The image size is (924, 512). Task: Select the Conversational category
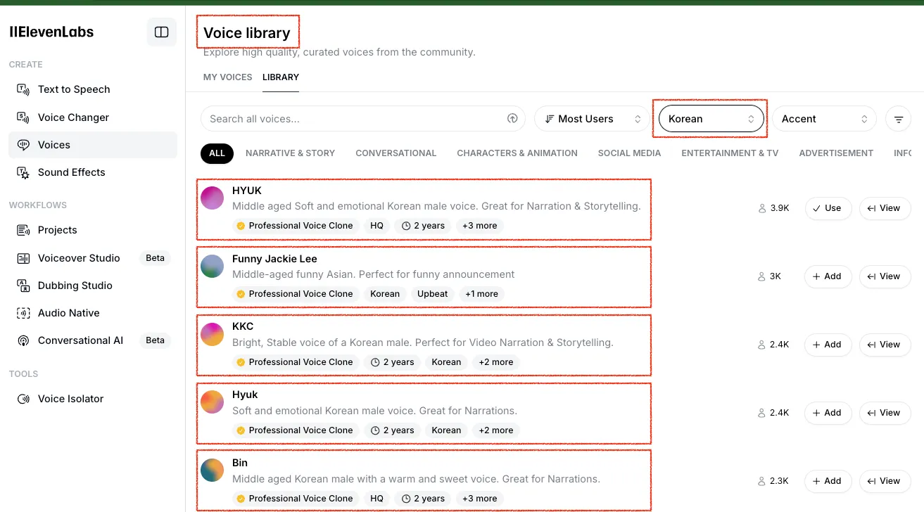(x=395, y=153)
